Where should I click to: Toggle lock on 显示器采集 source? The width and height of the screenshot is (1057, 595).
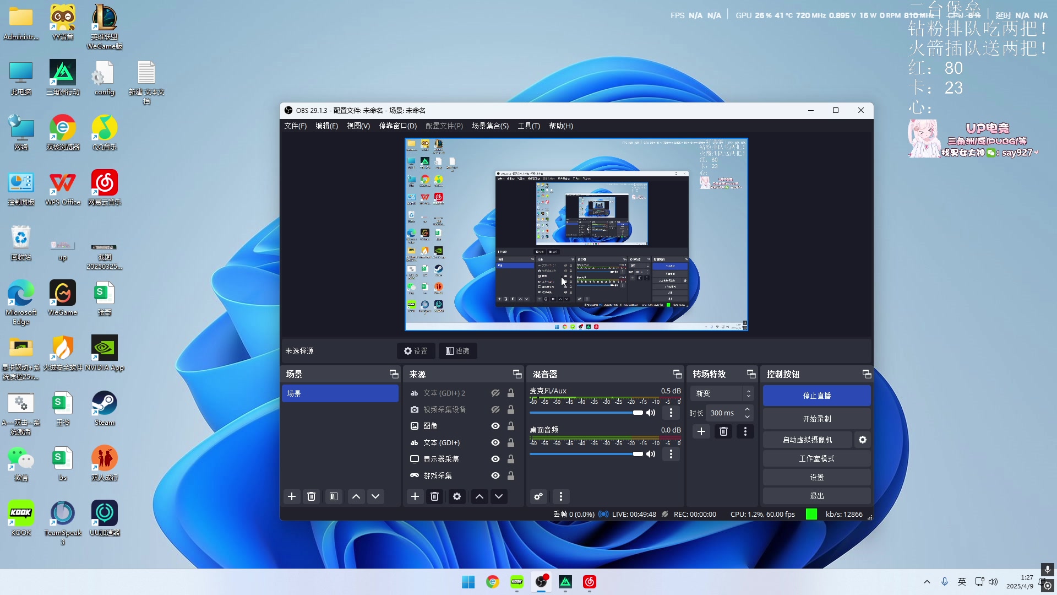(x=511, y=459)
